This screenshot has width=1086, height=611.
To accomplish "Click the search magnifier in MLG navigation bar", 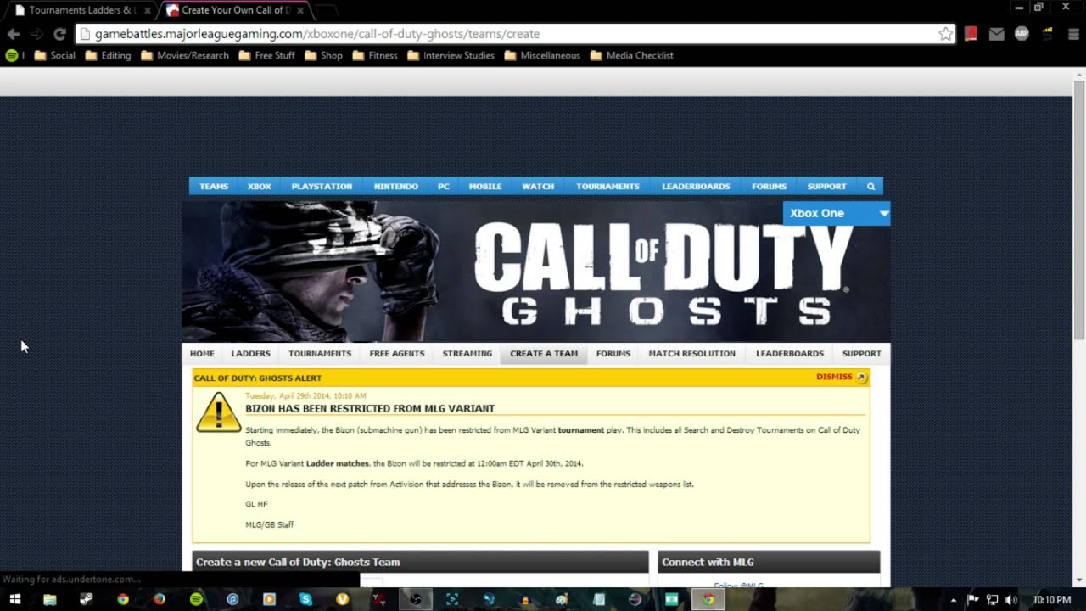I will tap(870, 186).
